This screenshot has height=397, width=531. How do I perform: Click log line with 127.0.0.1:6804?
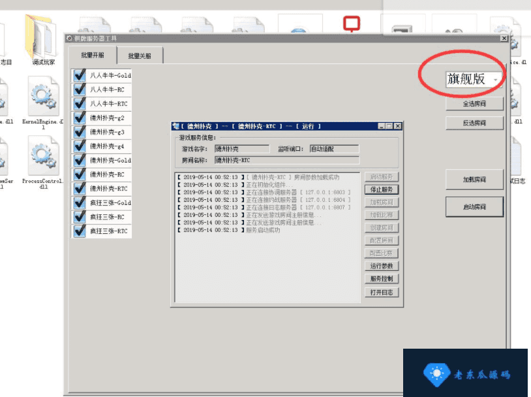pyautogui.click(x=264, y=200)
